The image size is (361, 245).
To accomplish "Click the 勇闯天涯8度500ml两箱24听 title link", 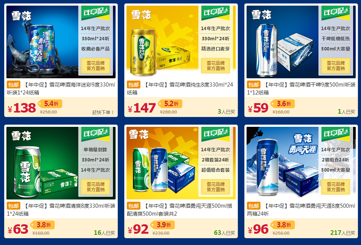I will pyautogui.click(x=301, y=210).
